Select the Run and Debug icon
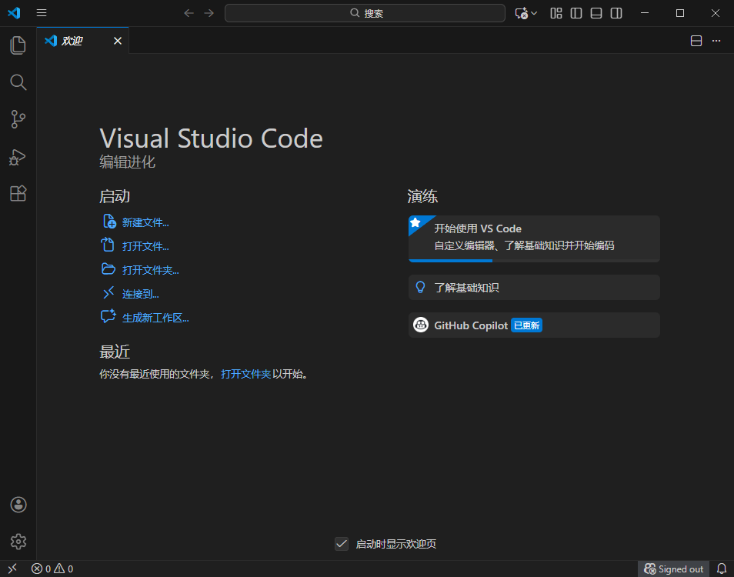 [18, 157]
